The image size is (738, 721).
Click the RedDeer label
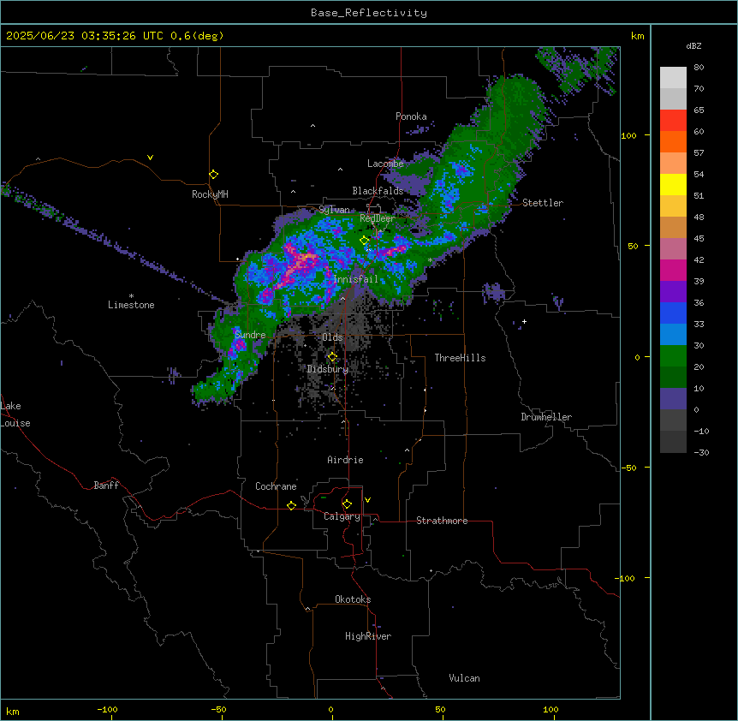tap(378, 218)
